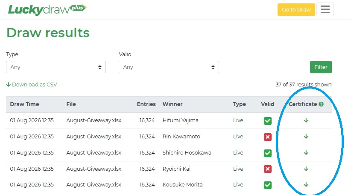Download certificate for Kousuke Morita
Image resolution: width=351 pixels, height=195 pixels.
[306, 185]
